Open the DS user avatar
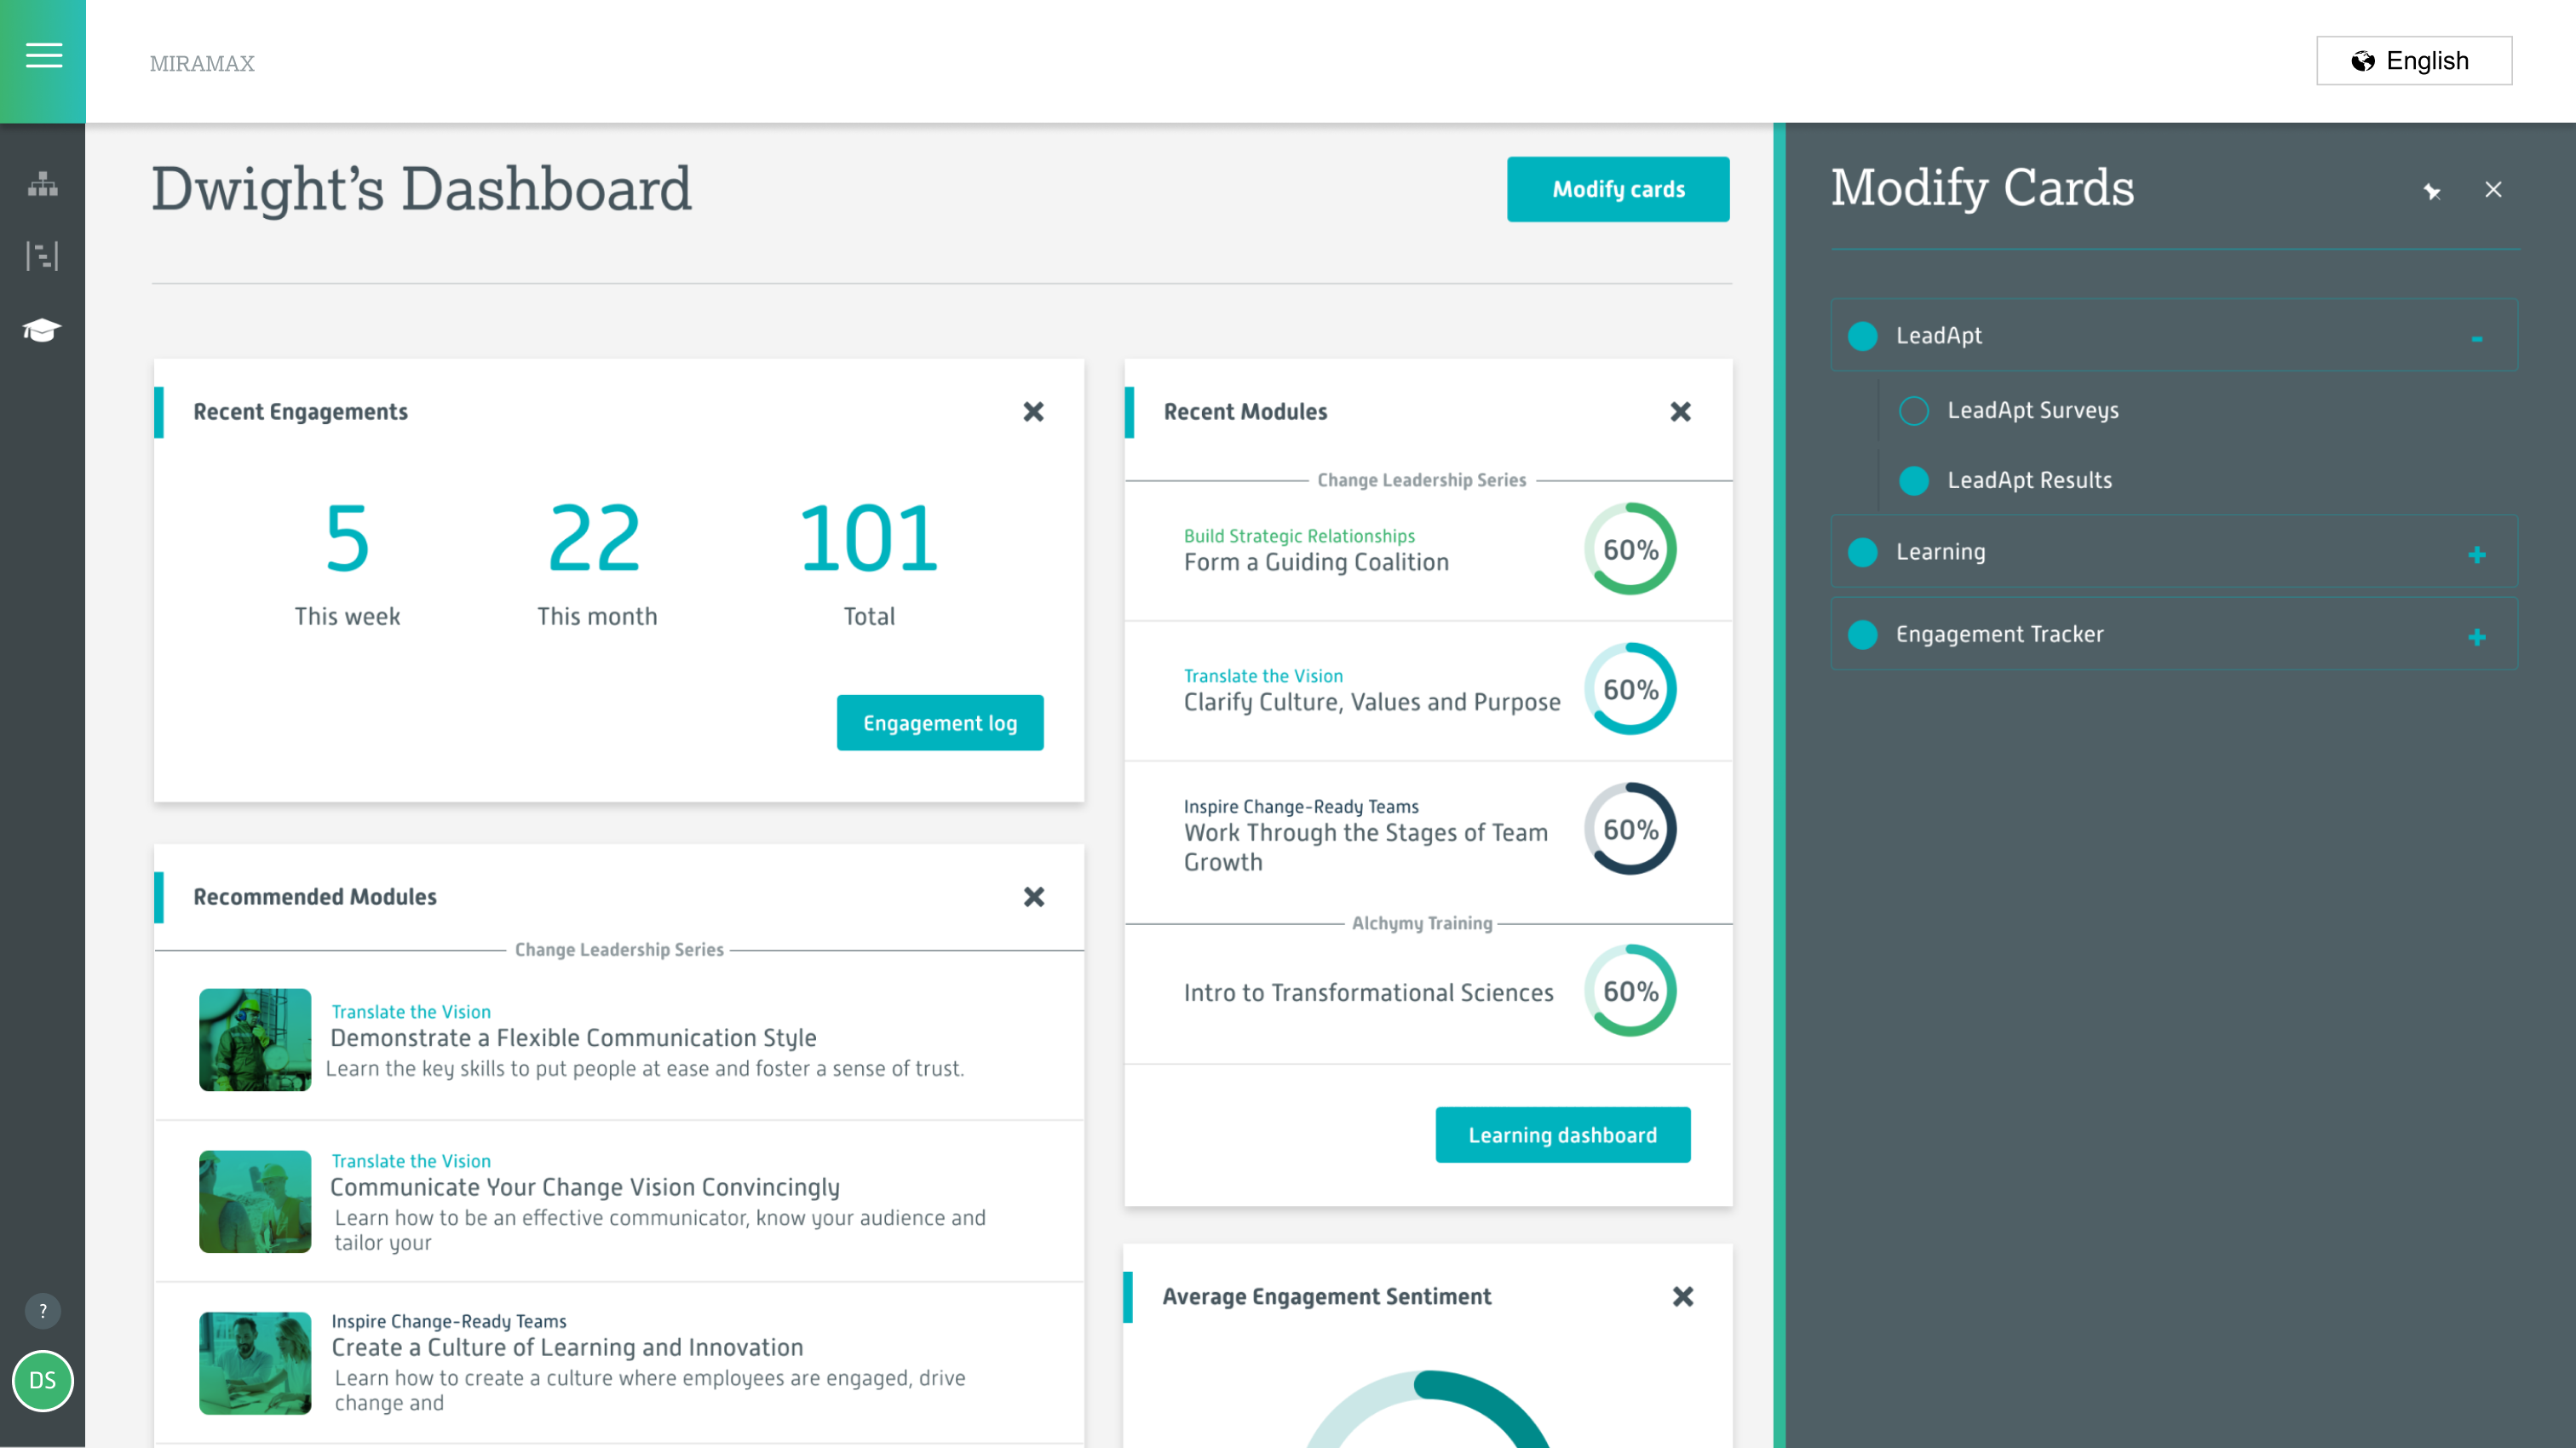Viewport: 2576px width, 1448px height. pos(42,1381)
